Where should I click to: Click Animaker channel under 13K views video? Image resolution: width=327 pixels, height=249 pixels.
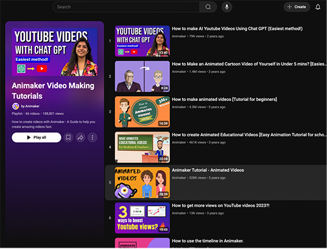pos(179,213)
